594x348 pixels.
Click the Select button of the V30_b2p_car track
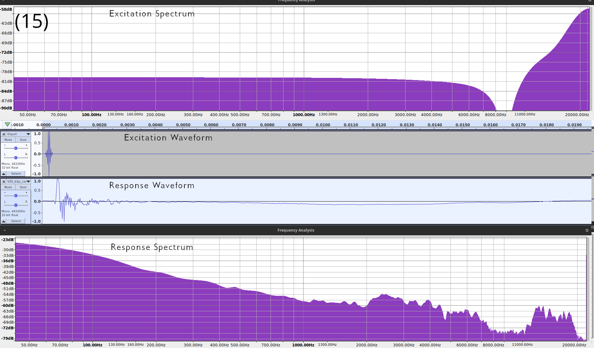pos(16,221)
